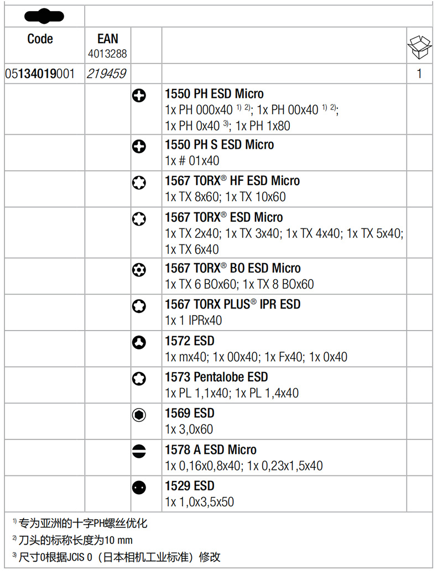Select the TORX PLUS IPR profile icon
The height and width of the screenshot is (575, 437).
tap(139, 306)
